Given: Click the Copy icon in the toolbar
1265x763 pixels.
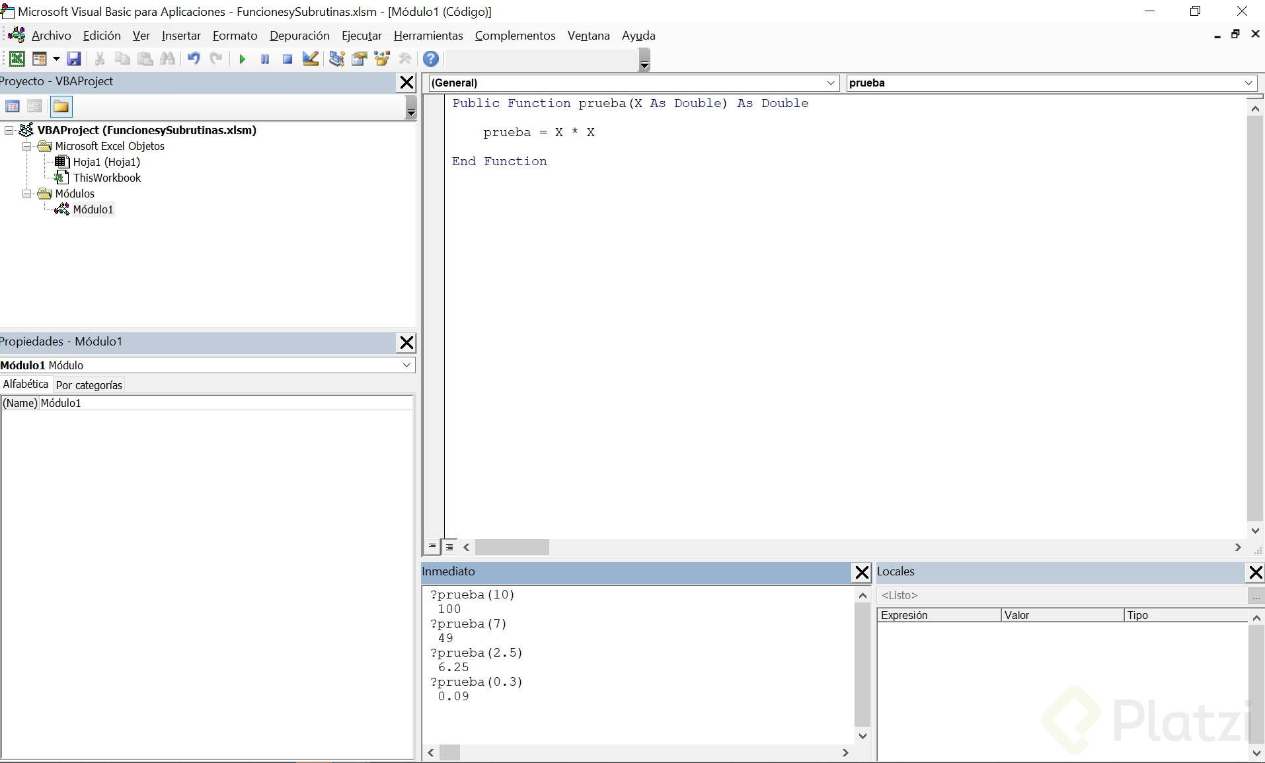Looking at the screenshot, I should pos(122,59).
